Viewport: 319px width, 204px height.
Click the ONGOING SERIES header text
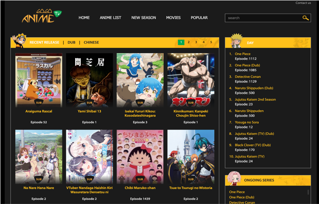click(259, 180)
